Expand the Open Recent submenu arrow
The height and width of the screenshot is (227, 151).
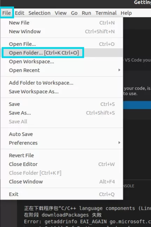tap(119, 70)
